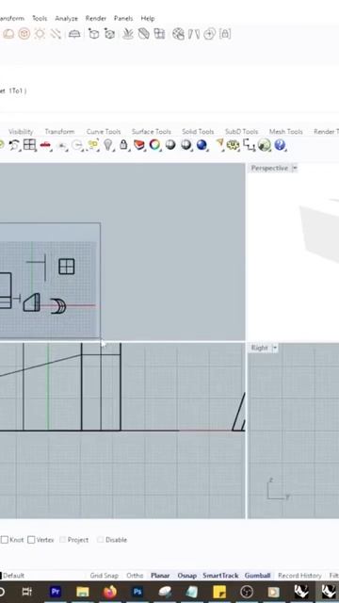Image resolution: width=339 pixels, height=603 pixels.
Task: Toggle Grid Snap in the status bar
Action: 105,576
